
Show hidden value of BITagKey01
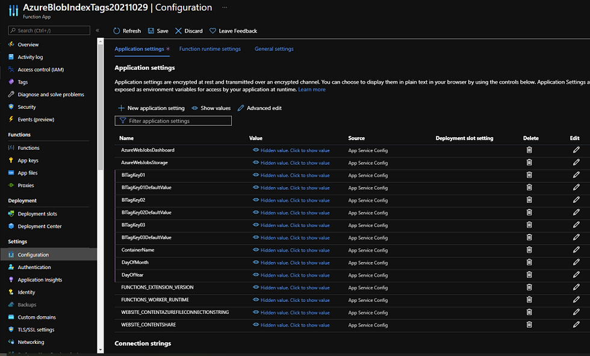click(291, 175)
